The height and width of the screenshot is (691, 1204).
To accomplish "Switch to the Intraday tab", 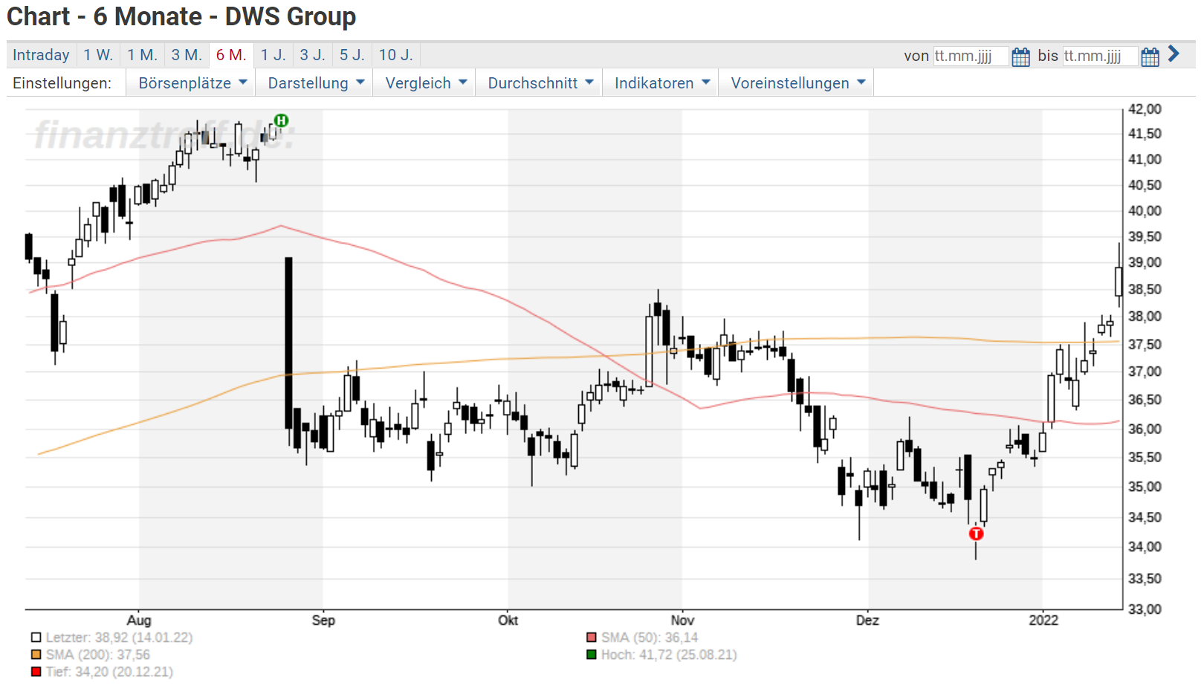I will (x=41, y=55).
